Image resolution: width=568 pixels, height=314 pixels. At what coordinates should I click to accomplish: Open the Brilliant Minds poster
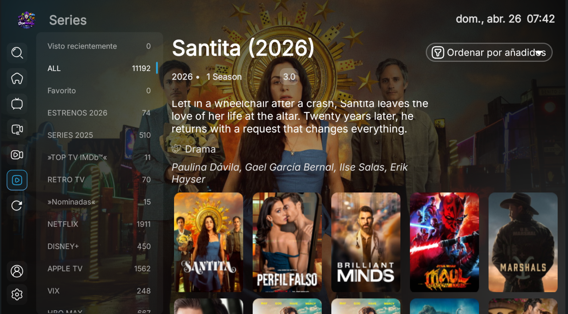(366, 242)
